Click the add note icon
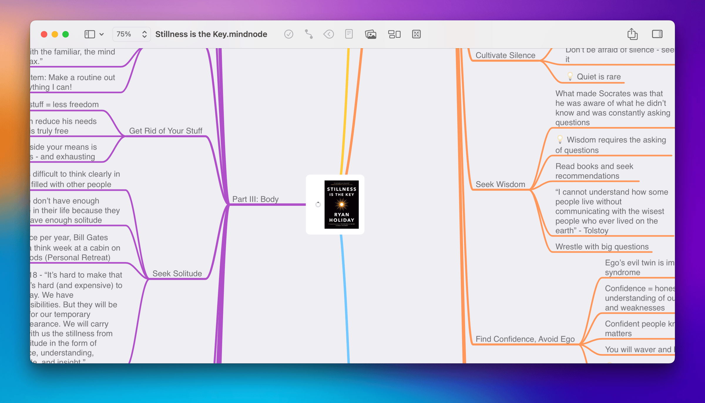The height and width of the screenshot is (403, 705). coord(349,34)
